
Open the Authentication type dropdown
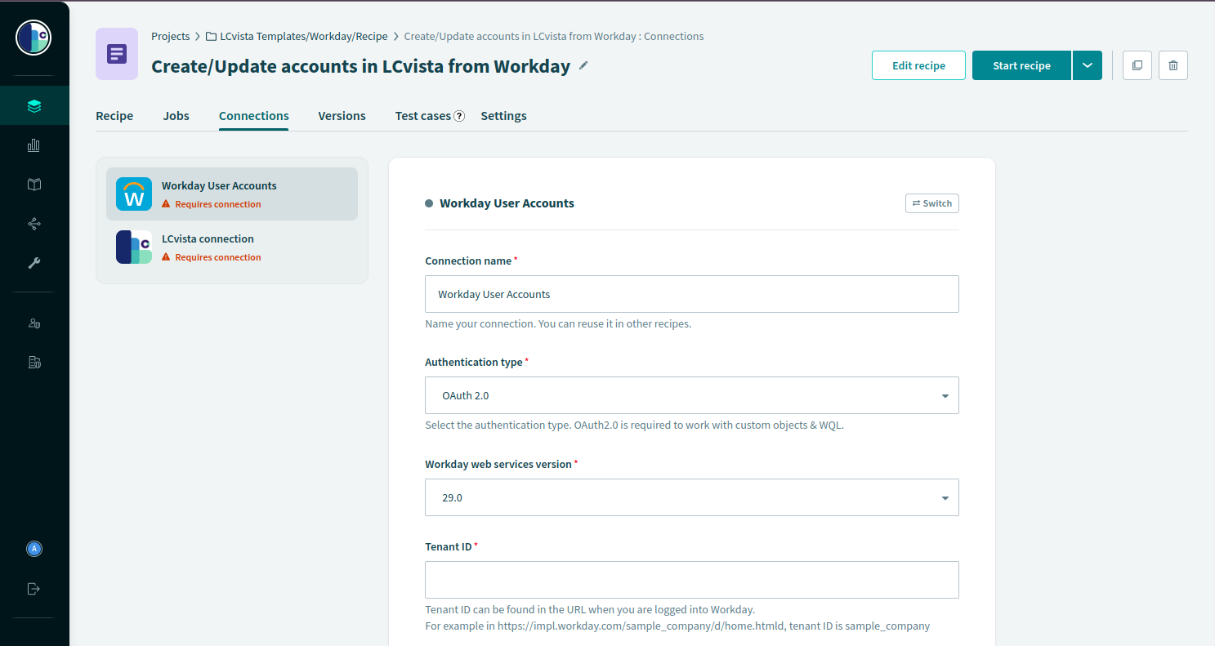691,395
